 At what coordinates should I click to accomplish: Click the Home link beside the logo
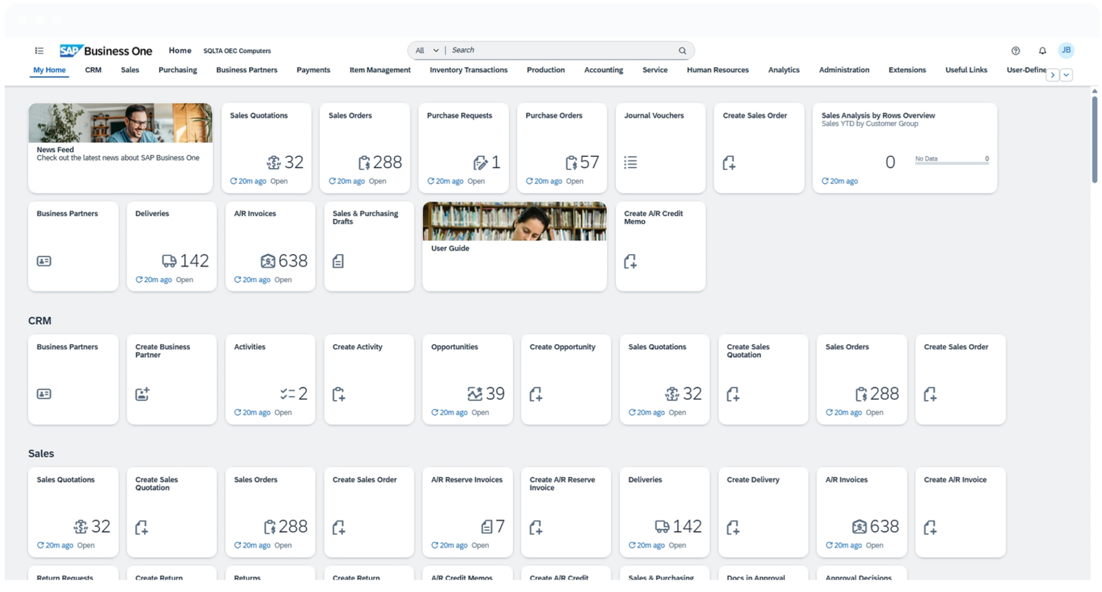click(180, 51)
